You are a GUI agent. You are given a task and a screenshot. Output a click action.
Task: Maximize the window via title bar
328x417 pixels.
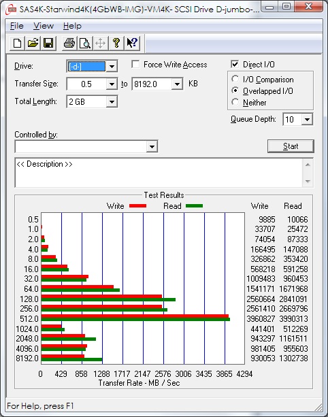(286, 7)
